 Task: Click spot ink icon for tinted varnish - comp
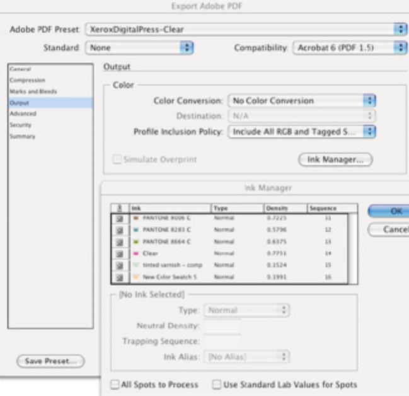tap(120, 265)
